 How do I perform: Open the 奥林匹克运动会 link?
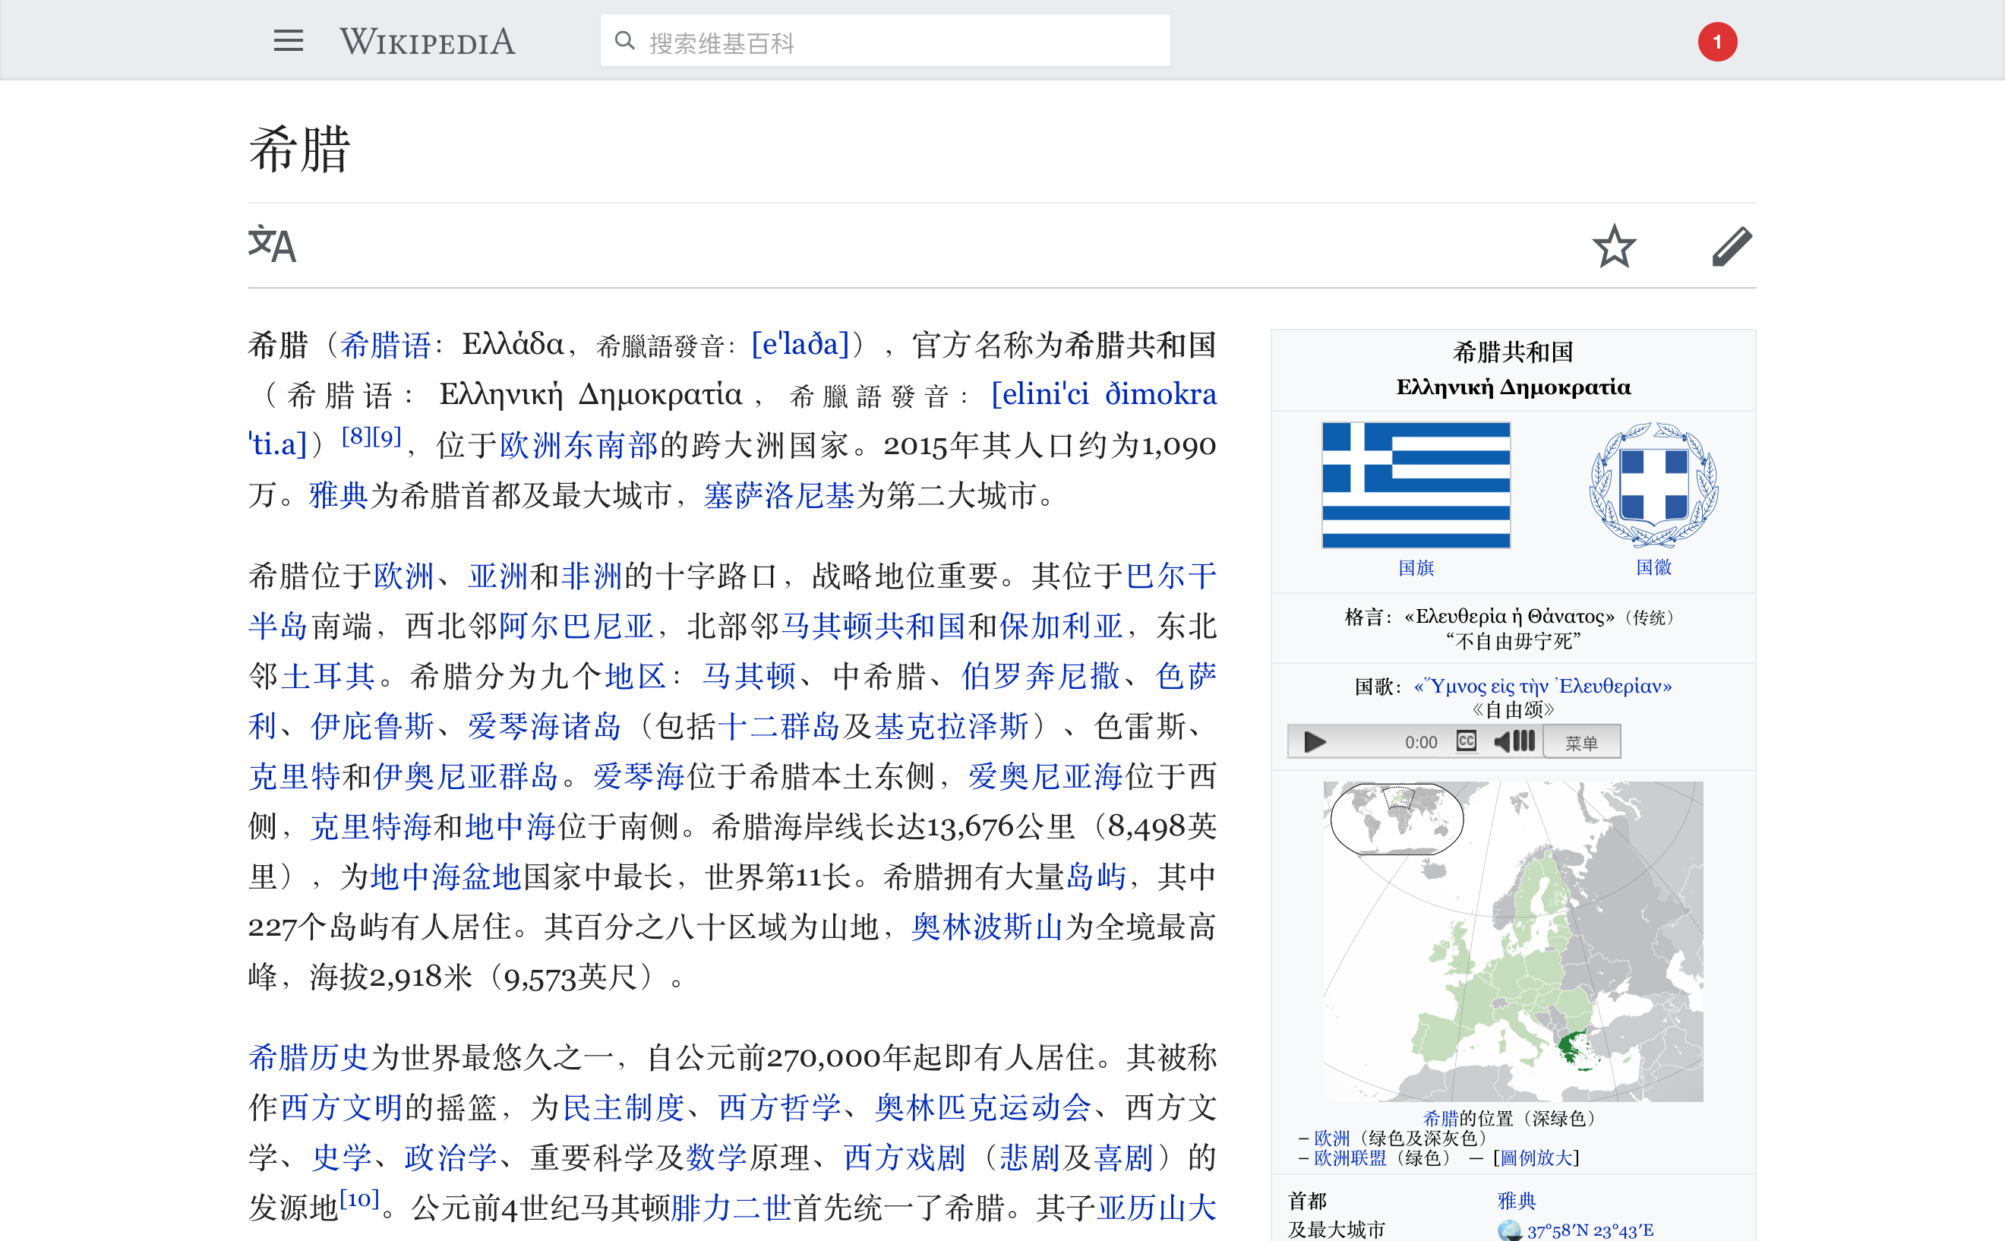click(x=984, y=1108)
